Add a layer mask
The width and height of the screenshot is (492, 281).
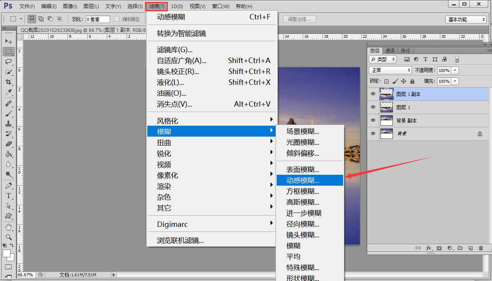(439, 248)
